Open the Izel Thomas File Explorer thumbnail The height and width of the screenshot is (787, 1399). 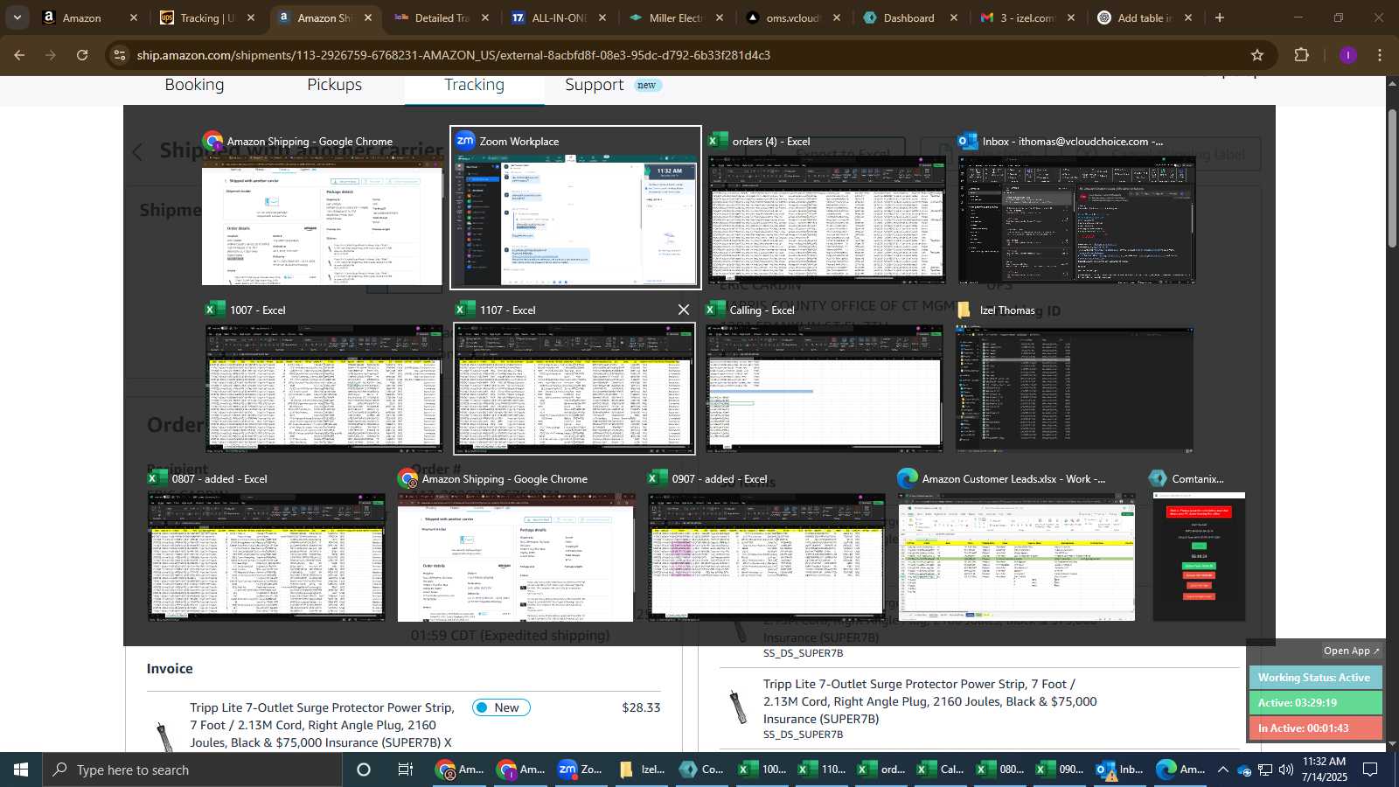point(1075,376)
